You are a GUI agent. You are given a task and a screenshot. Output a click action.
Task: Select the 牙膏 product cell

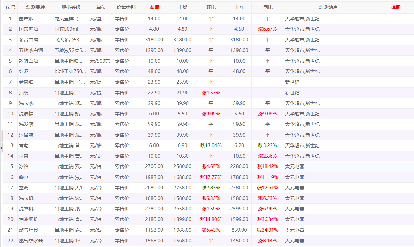coord(35,156)
